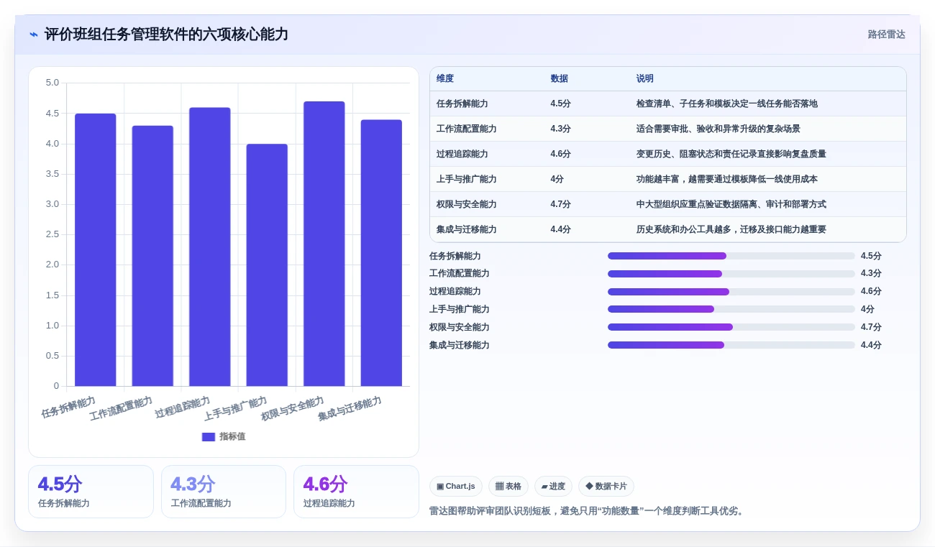The width and height of the screenshot is (935, 547).
Task: Click description 适合需要审批、验收和异常升级的复杂场景
Action: 718,129
